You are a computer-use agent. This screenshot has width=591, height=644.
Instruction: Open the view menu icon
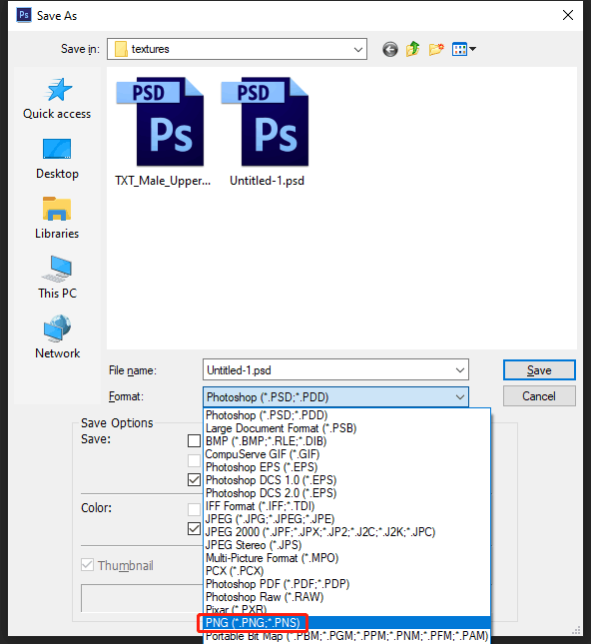coord(463,49)
